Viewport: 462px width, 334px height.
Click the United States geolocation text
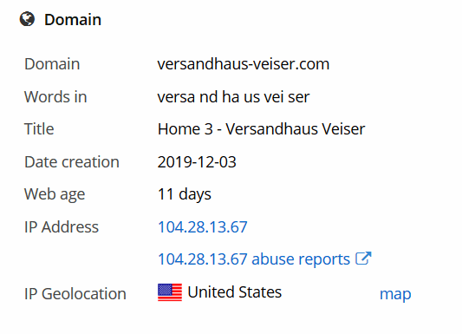point(235,292)
